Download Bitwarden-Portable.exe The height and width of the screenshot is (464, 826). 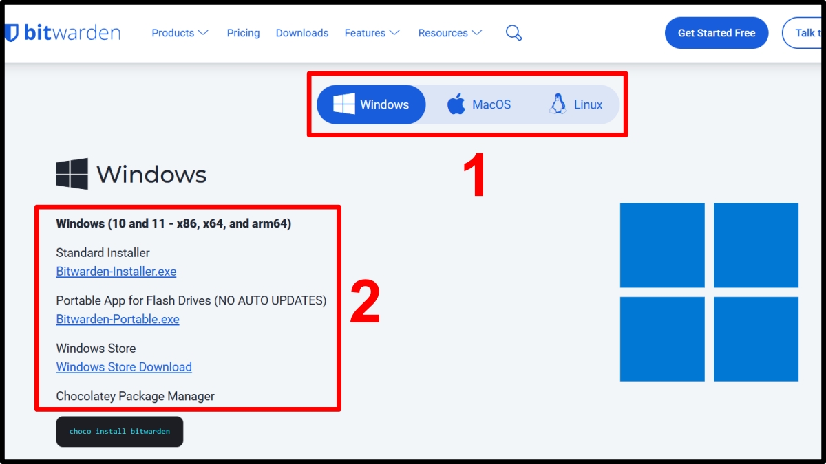(118, 319)
